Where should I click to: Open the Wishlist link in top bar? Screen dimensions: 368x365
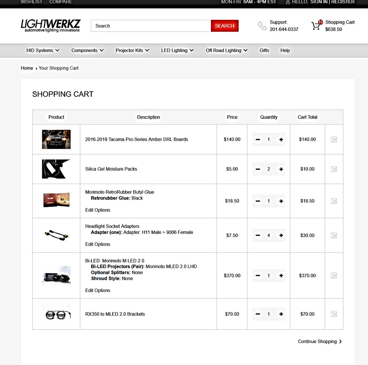point(31,2)
